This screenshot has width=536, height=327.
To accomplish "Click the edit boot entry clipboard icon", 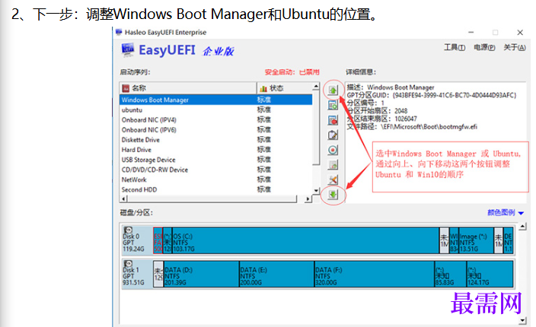I will (333, 135).
